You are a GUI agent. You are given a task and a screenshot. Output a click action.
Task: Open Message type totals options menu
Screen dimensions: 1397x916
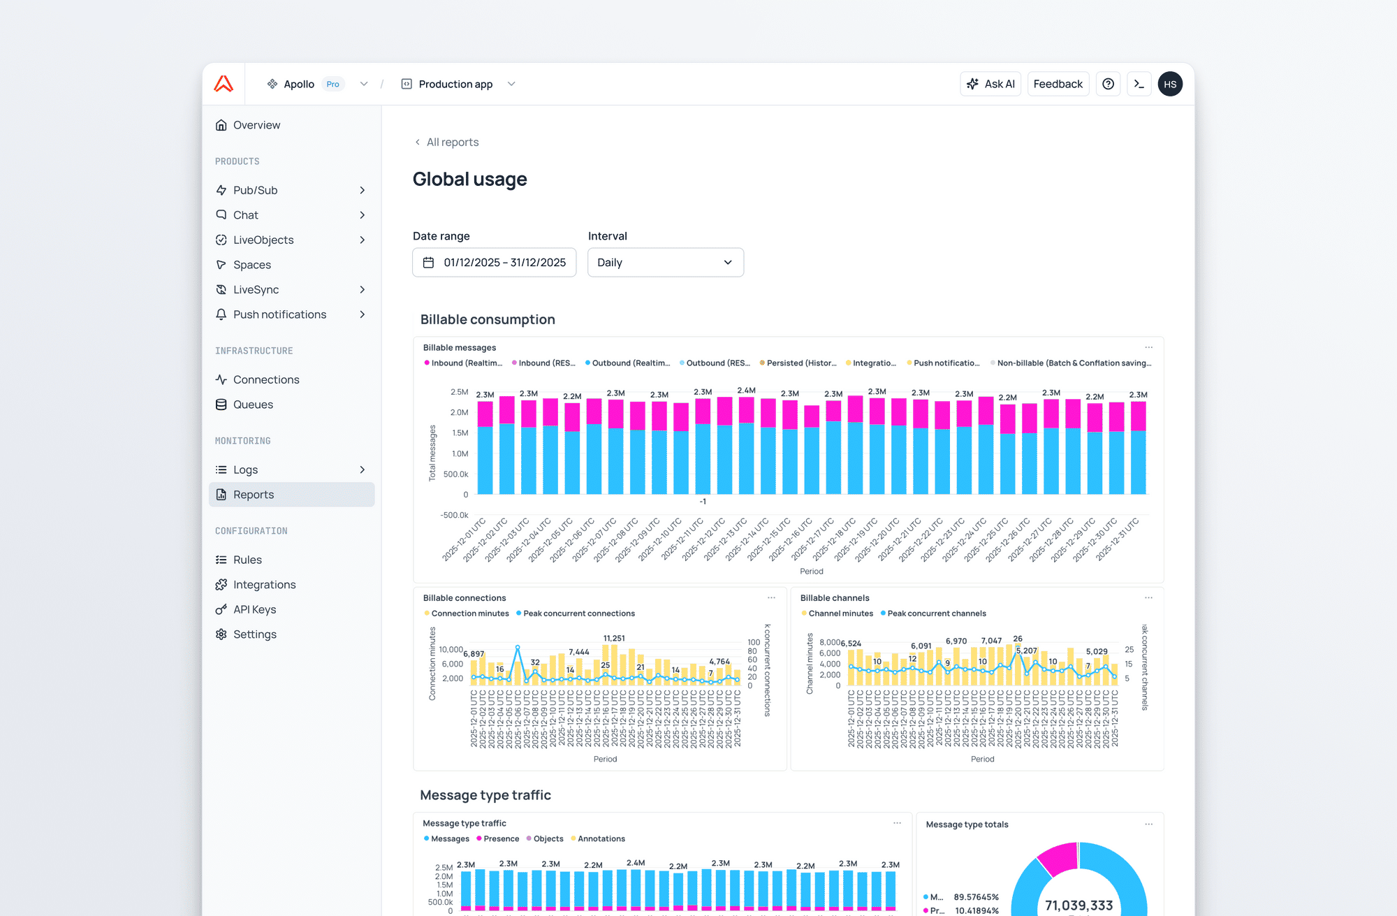(x=1149, y=824)
